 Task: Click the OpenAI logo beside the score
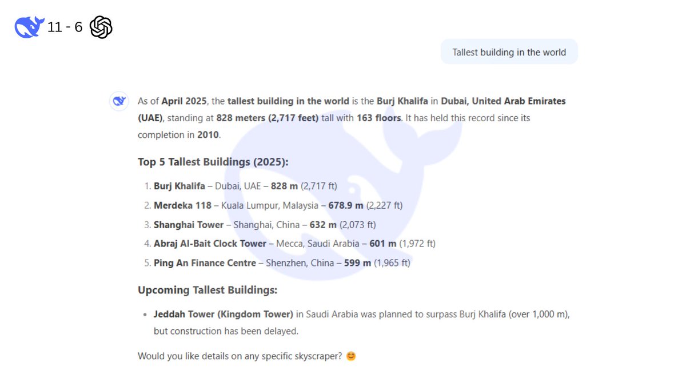point(101,27)
